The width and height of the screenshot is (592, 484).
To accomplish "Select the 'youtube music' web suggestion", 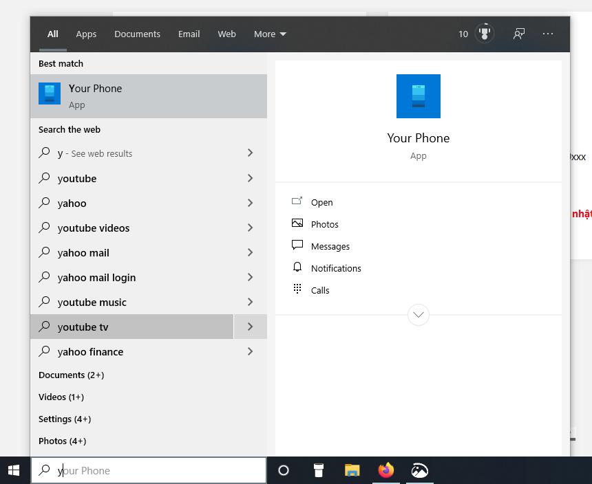I will 131,302.
